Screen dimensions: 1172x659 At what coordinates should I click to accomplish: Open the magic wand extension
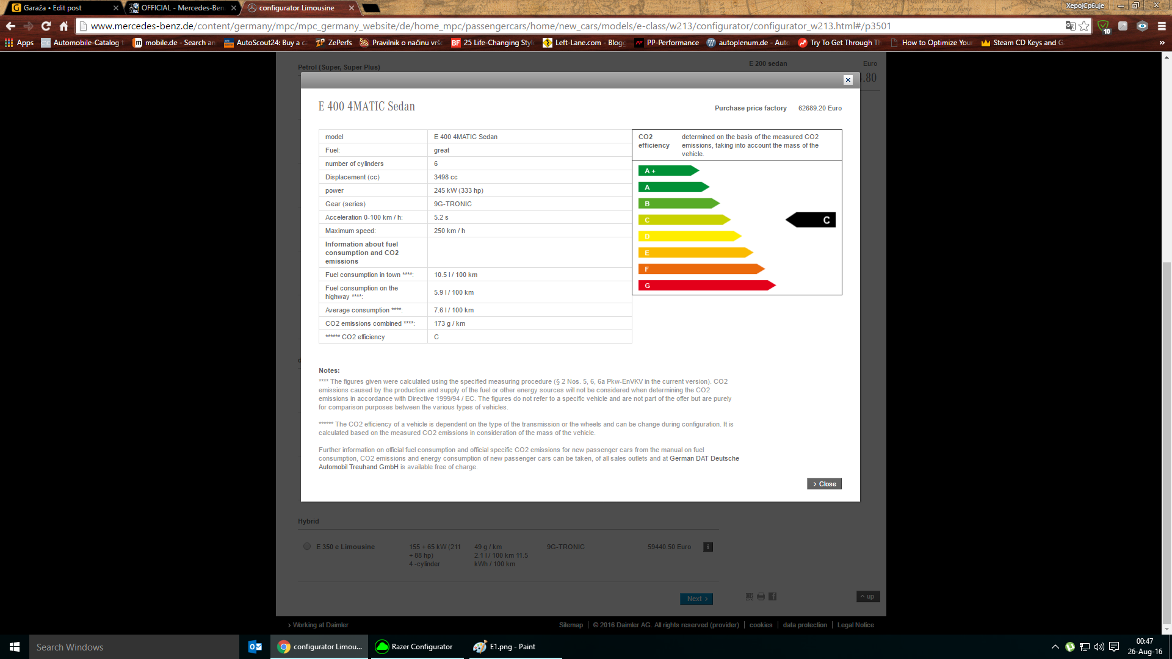click(1123, 26)
